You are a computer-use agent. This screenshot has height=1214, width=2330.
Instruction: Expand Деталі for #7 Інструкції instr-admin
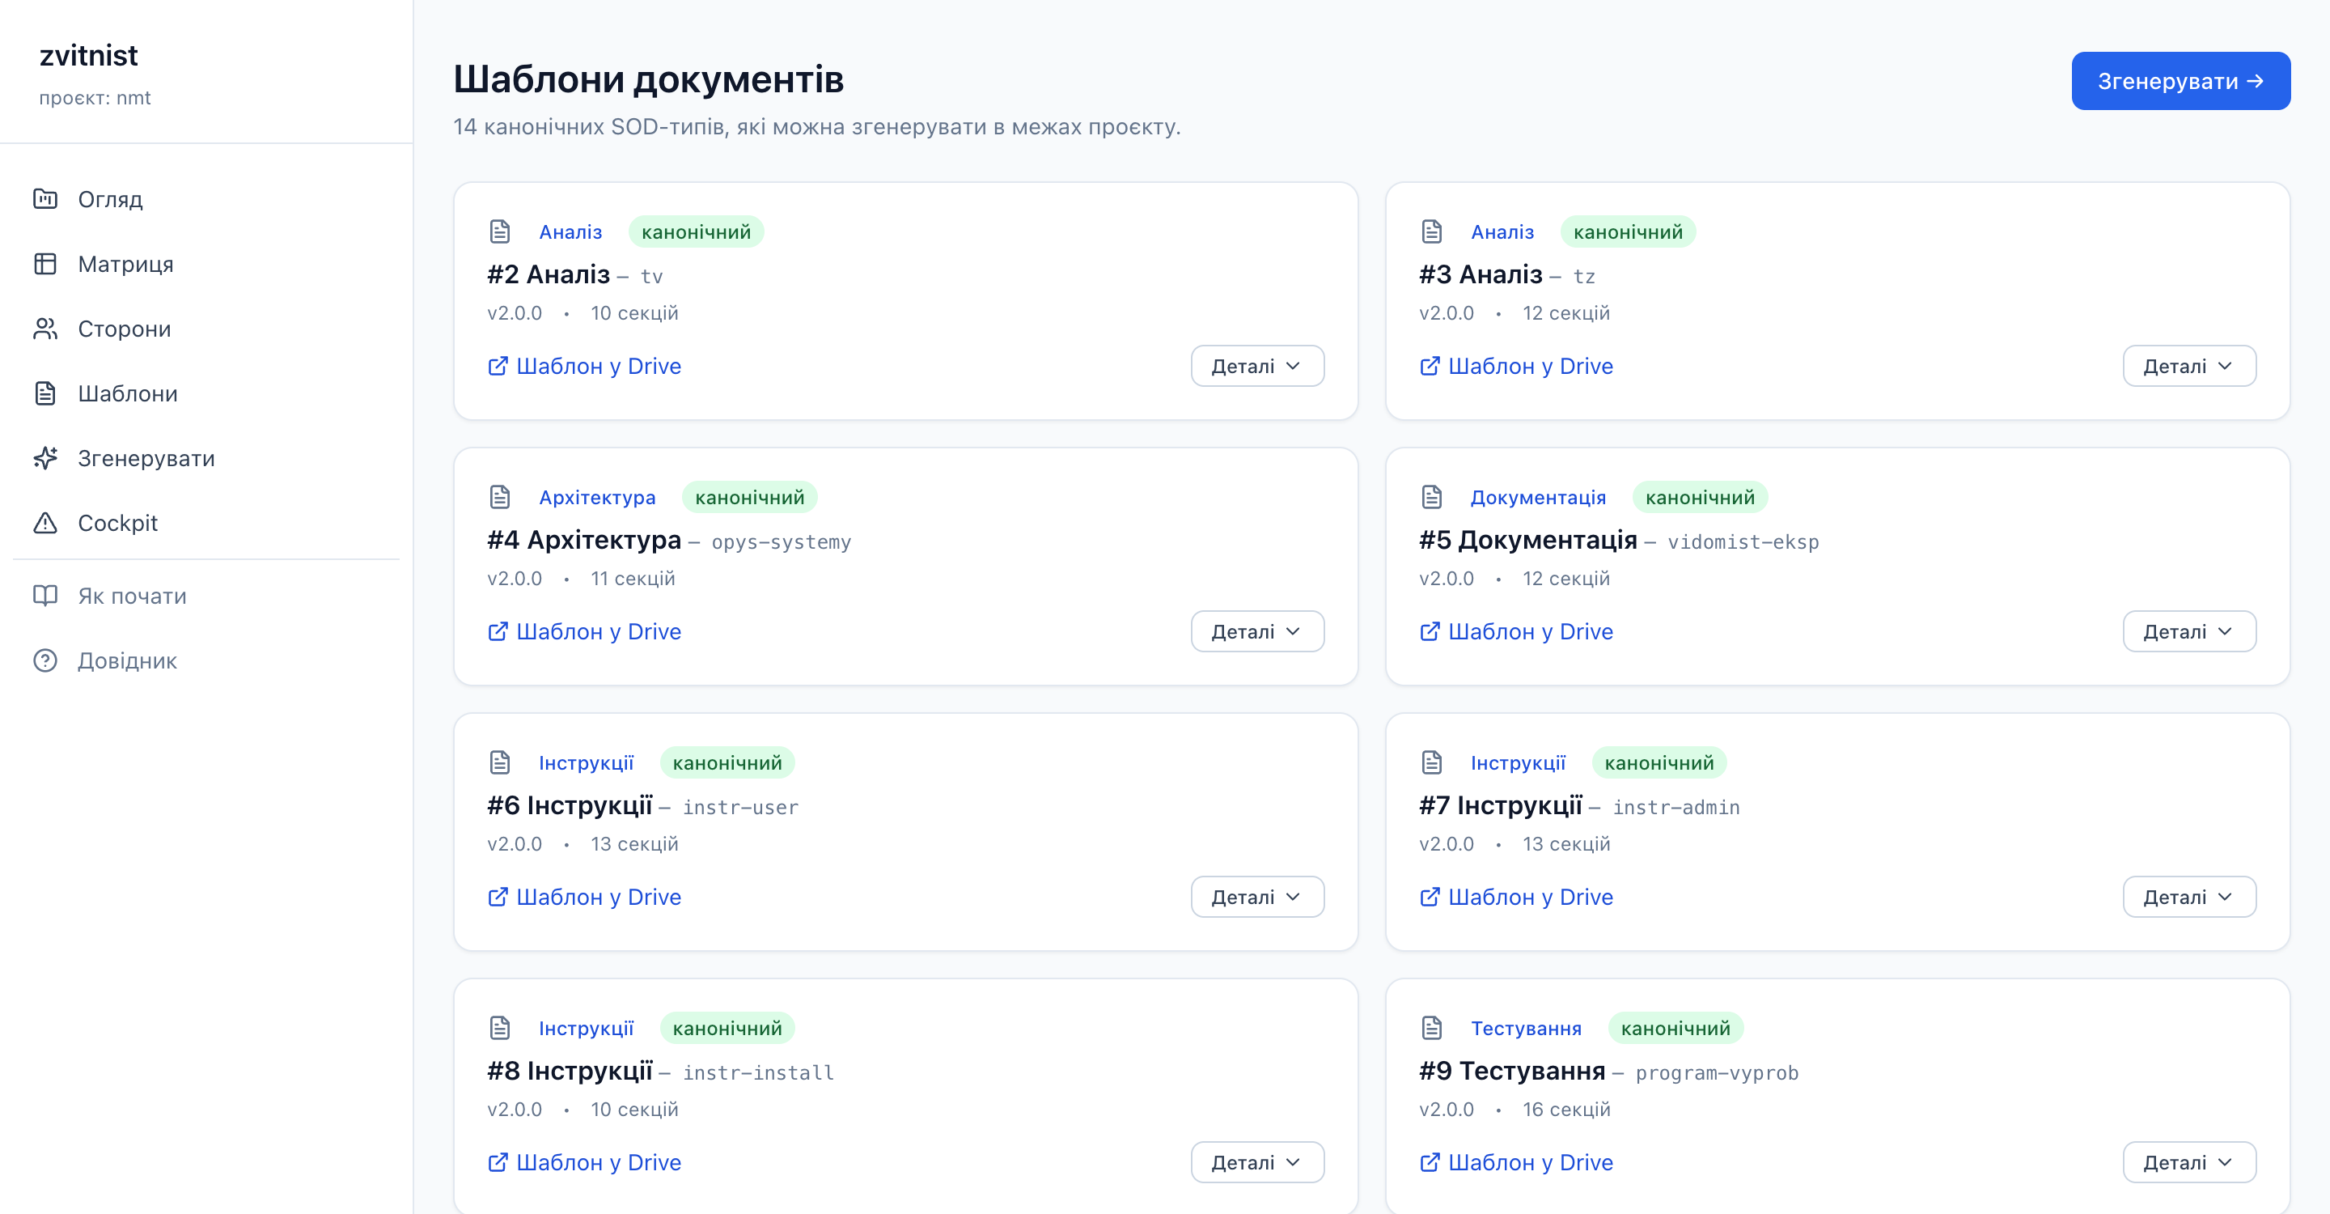point(2189,897)
